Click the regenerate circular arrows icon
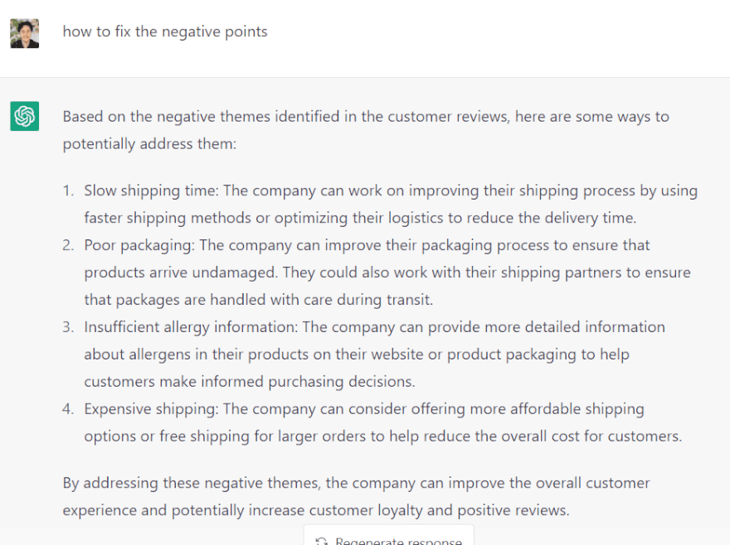 pyautogui.click(x=322, y=542)
